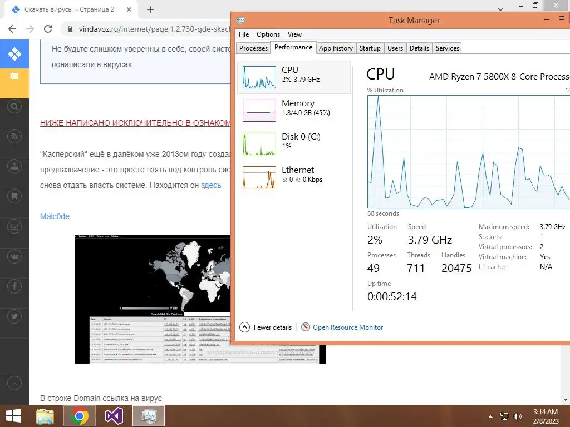Open the bookmark sidebar icon
The width and height of the screenshot is (570, 427).
(x=14, y=196)
